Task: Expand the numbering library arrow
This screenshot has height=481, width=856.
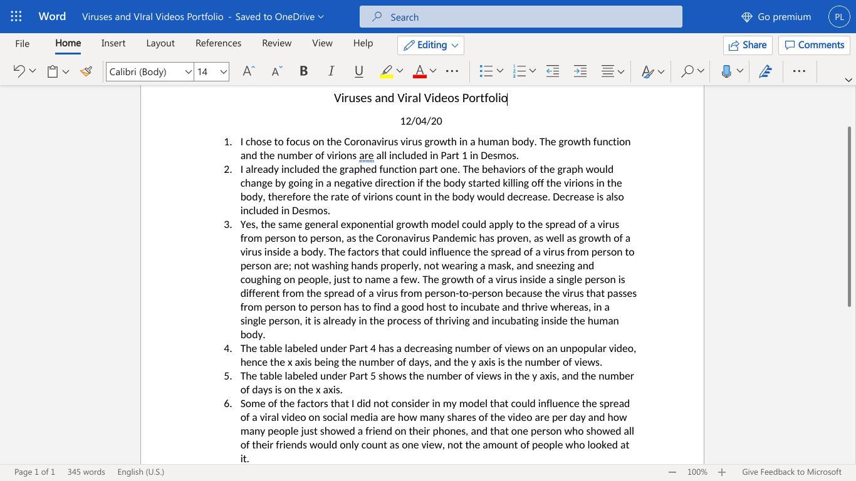Action: (532, 71)
